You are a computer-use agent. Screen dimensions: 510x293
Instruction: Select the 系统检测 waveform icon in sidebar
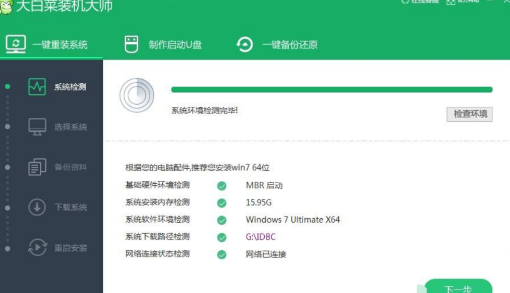pos(37,87)
